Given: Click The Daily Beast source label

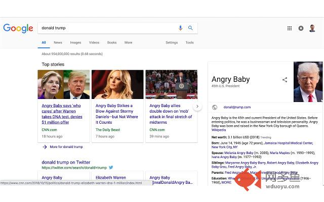Looking at the screenshot, I should point(108,130).
